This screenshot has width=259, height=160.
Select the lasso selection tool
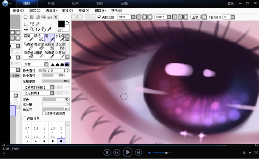click(32, 23)
